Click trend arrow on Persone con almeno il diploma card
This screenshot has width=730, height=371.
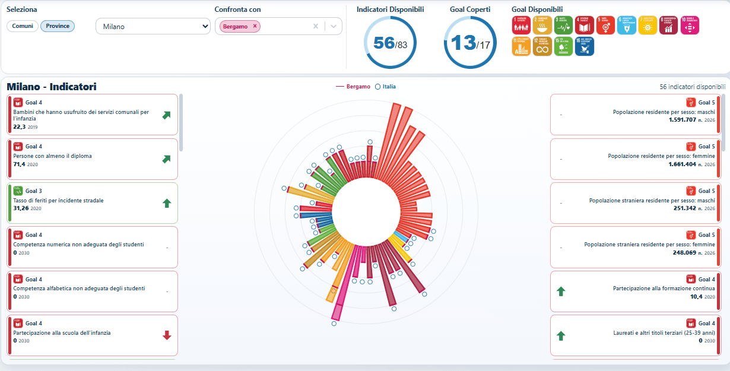pos(167,159)
